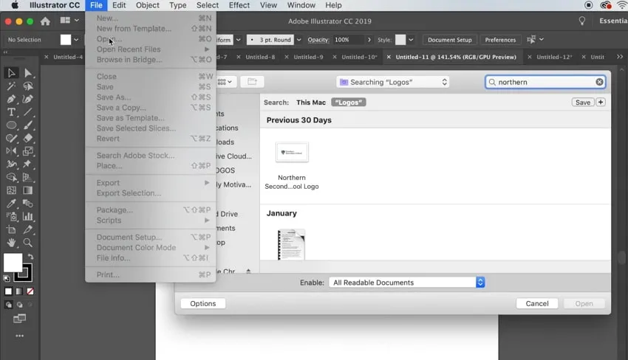The height and width of the screenshot is (360, 628).
Task: Select the Blend tool
Action: tap(27, 203)
